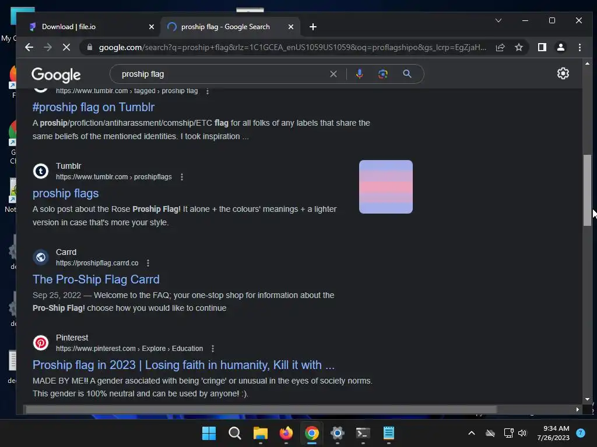Close the proship flag Google Search tab
Screen dimensions: 597x447
[x=291, y=27]
